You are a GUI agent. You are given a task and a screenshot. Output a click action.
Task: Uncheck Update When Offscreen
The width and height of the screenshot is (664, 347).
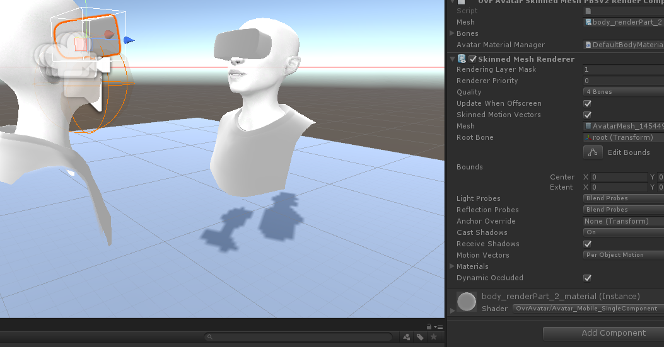(587, 103)
